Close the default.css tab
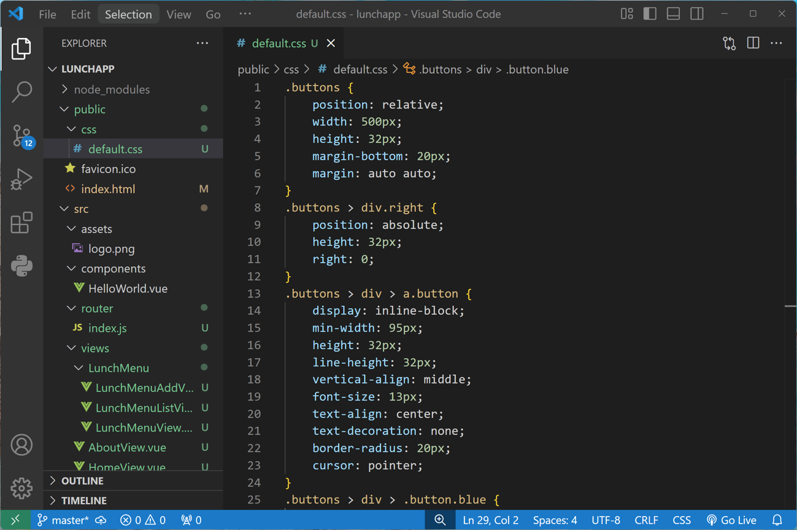797x530 pixels. point(331,43)
